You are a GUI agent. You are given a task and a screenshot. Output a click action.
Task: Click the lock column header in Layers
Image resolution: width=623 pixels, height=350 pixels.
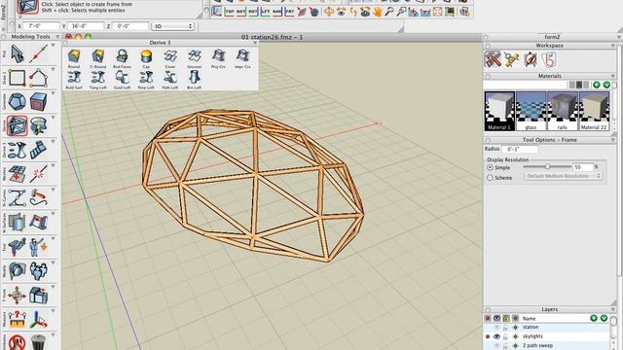click(506, 318)
